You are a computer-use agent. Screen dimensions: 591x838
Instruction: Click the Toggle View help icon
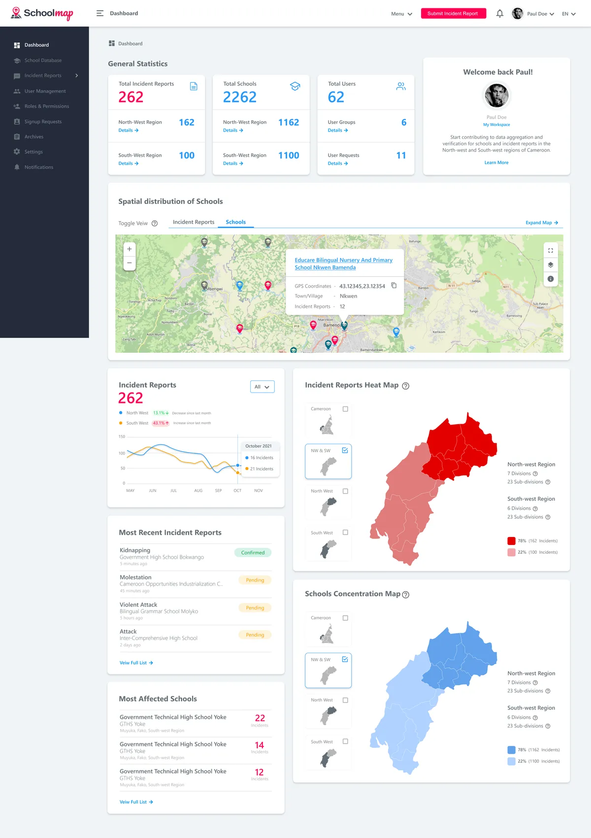155,224
